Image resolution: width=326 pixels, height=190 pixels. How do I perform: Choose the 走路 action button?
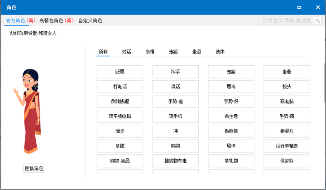[231, 72]
